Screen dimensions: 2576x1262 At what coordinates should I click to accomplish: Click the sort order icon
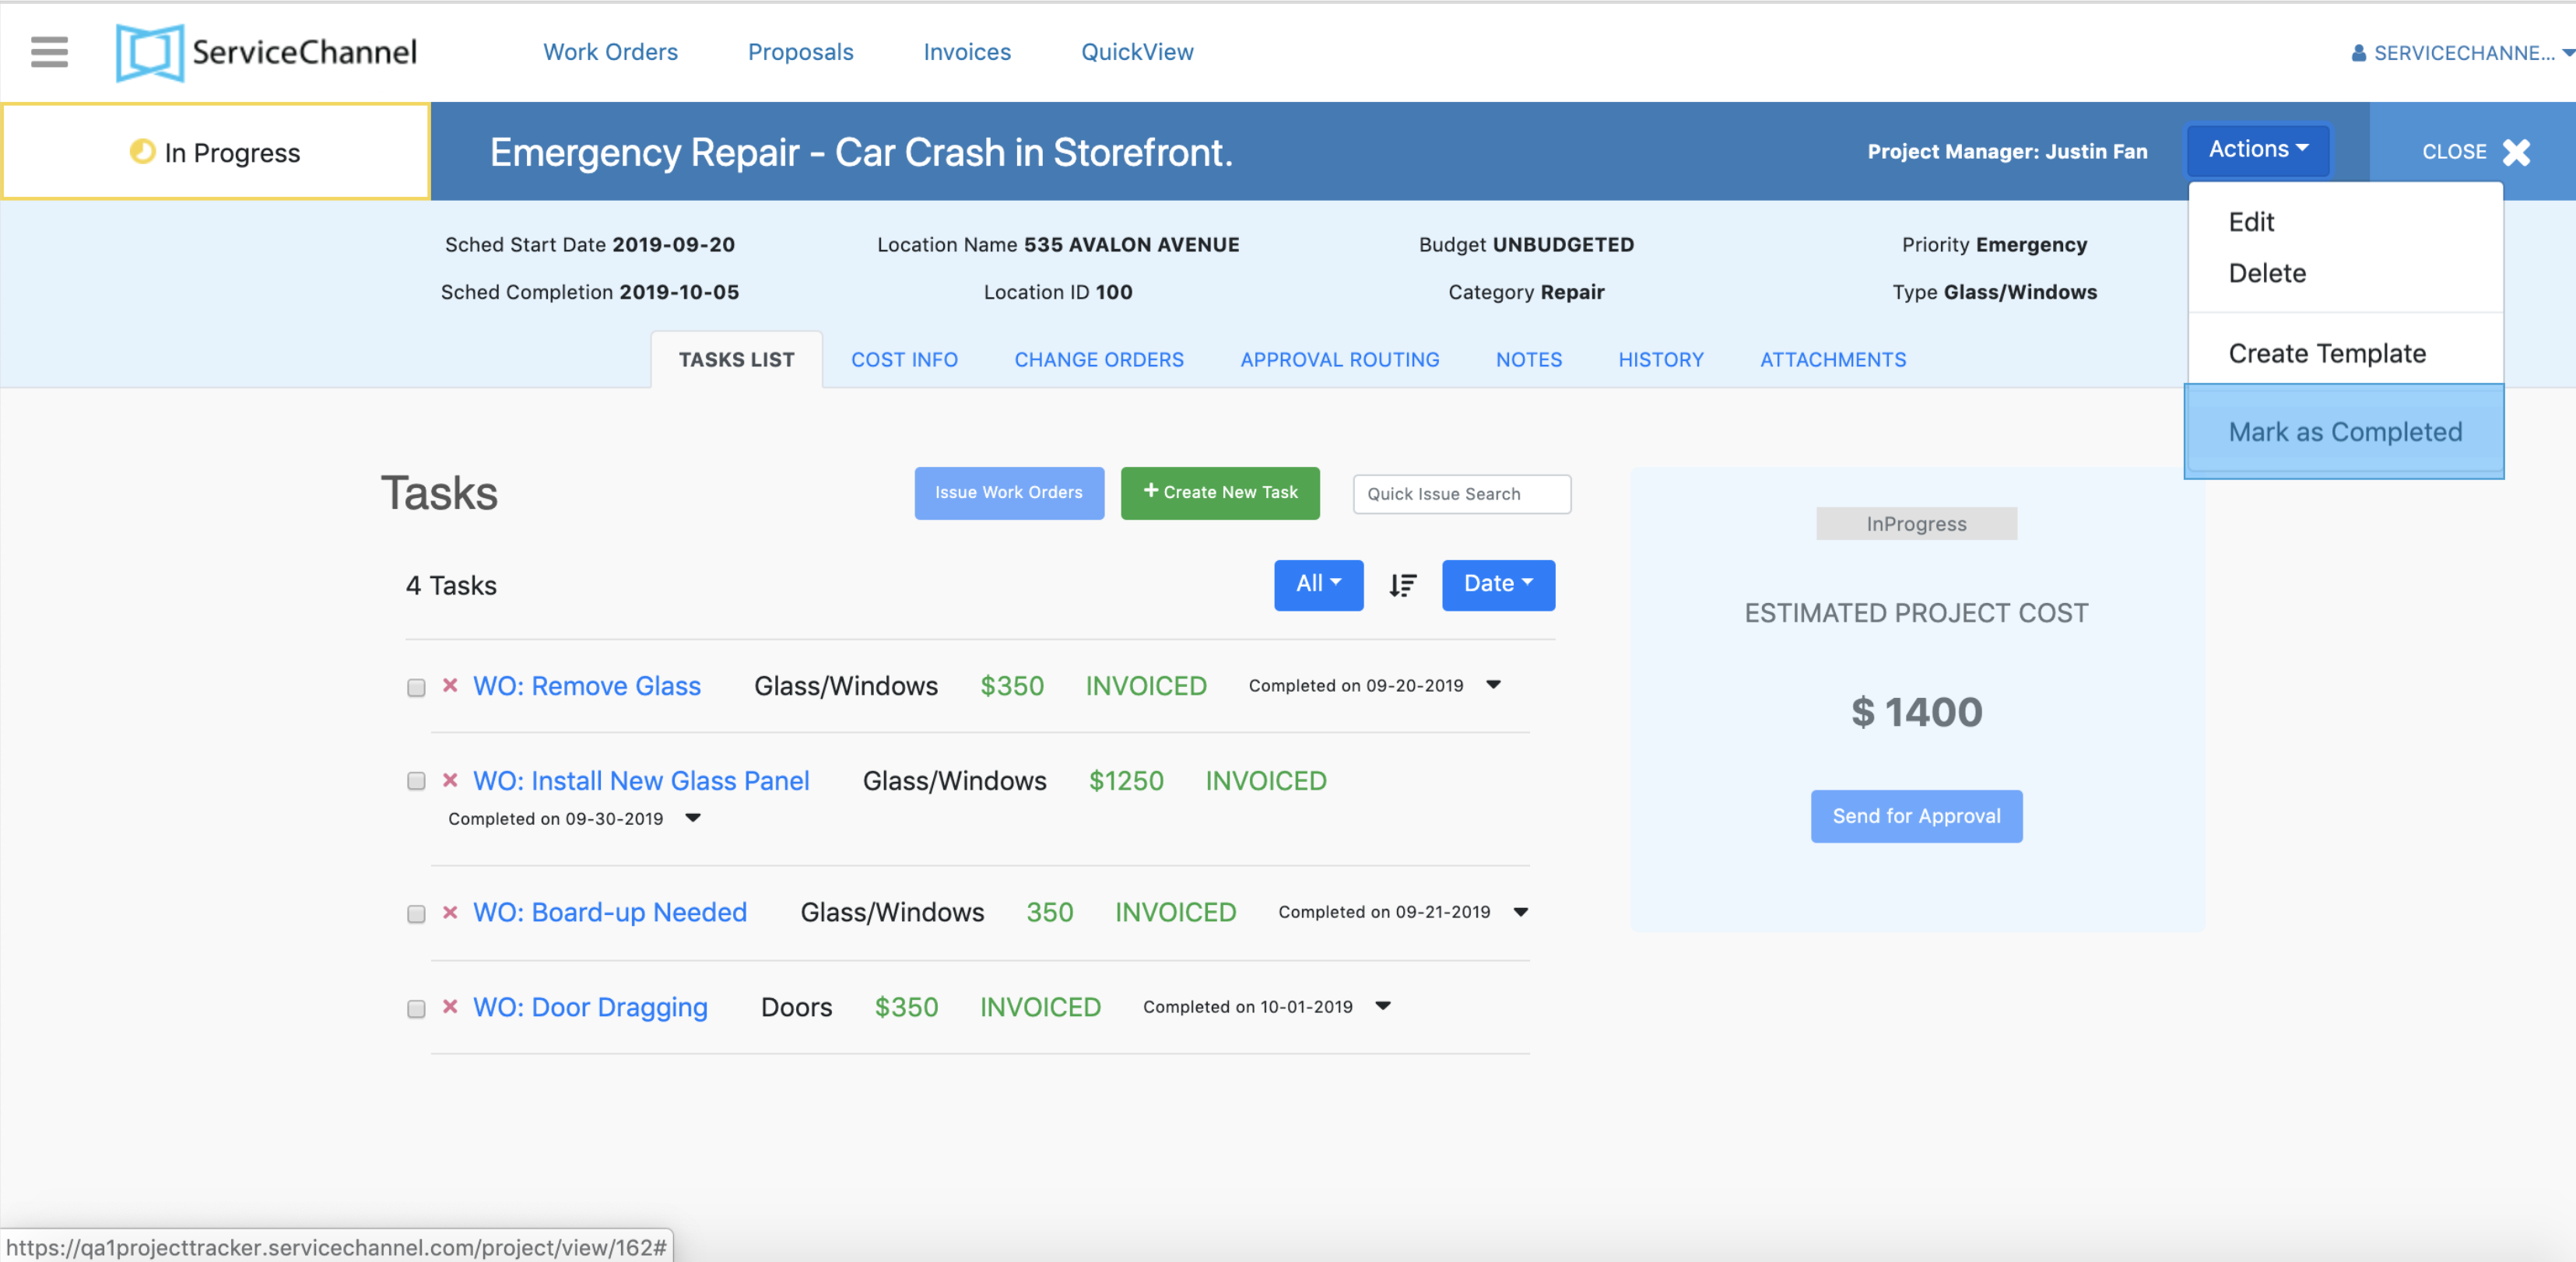pos(1402,585)
